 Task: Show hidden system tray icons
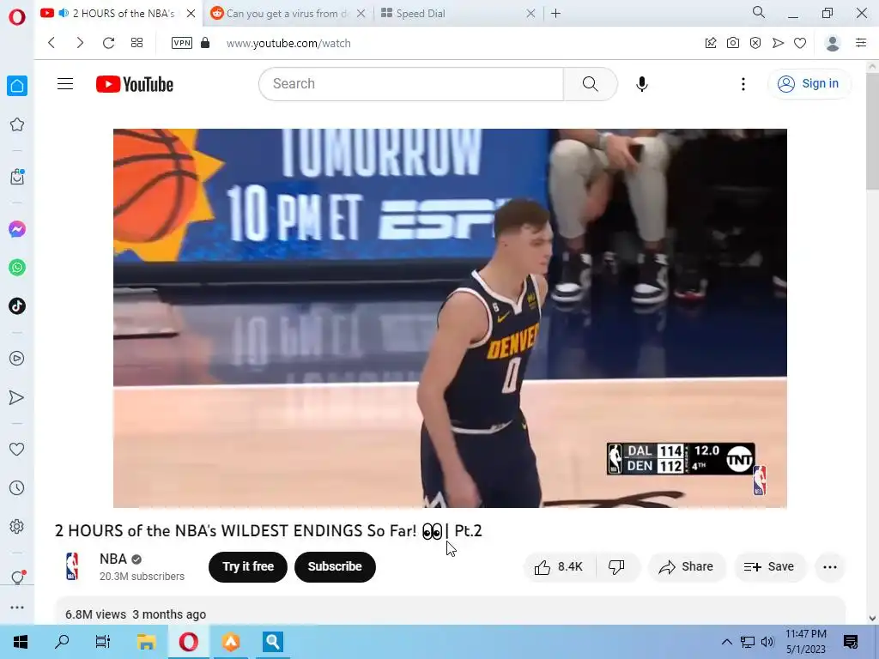click(726, 642)
